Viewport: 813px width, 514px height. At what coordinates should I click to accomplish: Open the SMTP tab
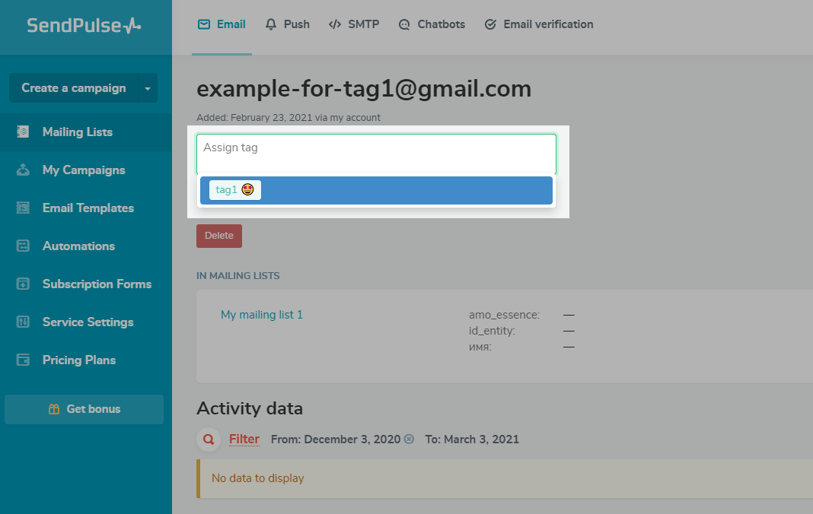354,24
